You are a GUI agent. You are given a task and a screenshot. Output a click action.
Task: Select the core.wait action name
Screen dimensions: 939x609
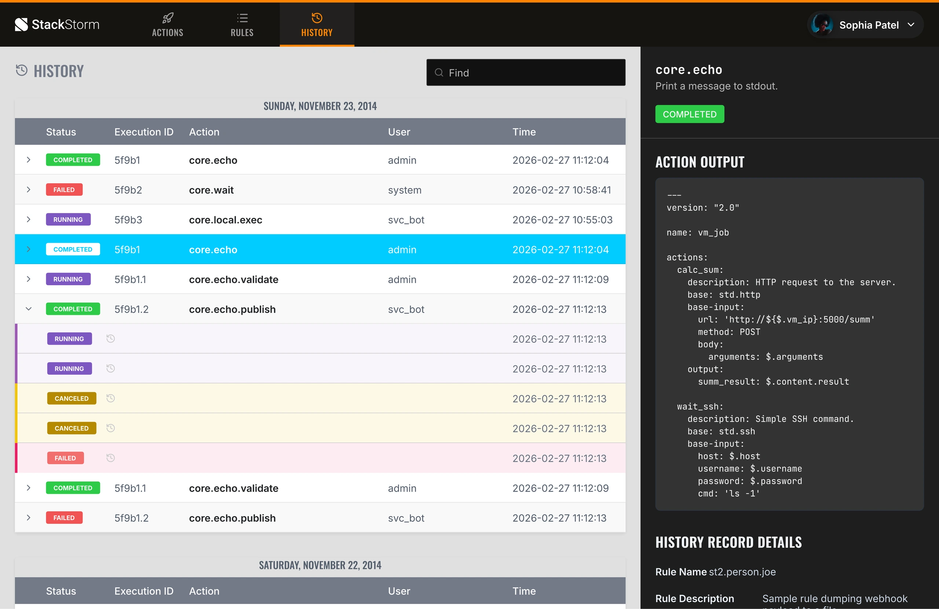(x=212, y=190)
